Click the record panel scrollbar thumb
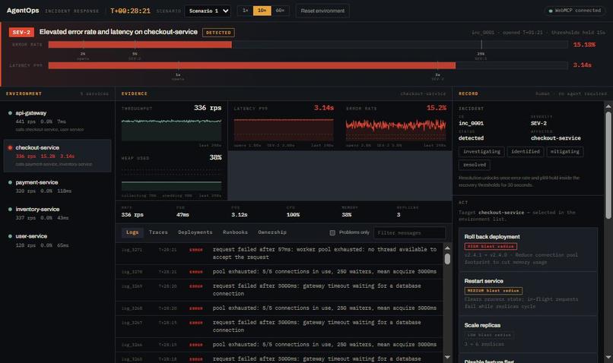 (608, 165)
